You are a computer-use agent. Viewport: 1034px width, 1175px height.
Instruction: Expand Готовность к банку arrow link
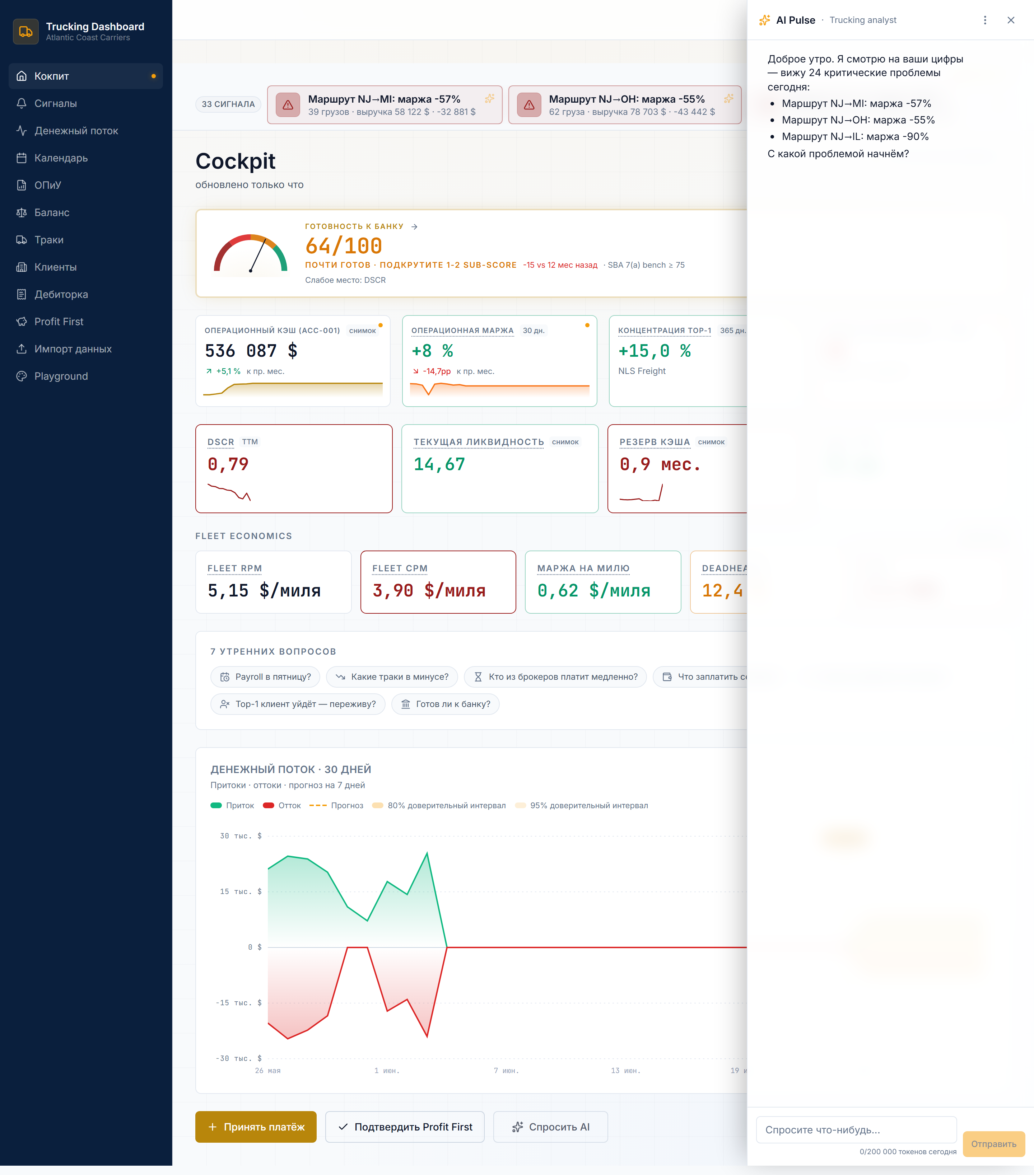[x=415, y=226]
